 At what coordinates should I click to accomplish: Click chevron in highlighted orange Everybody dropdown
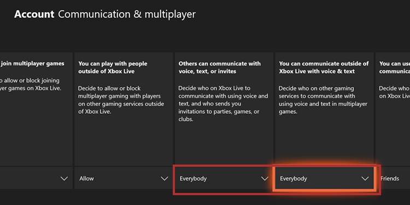(x=365, y=179)
